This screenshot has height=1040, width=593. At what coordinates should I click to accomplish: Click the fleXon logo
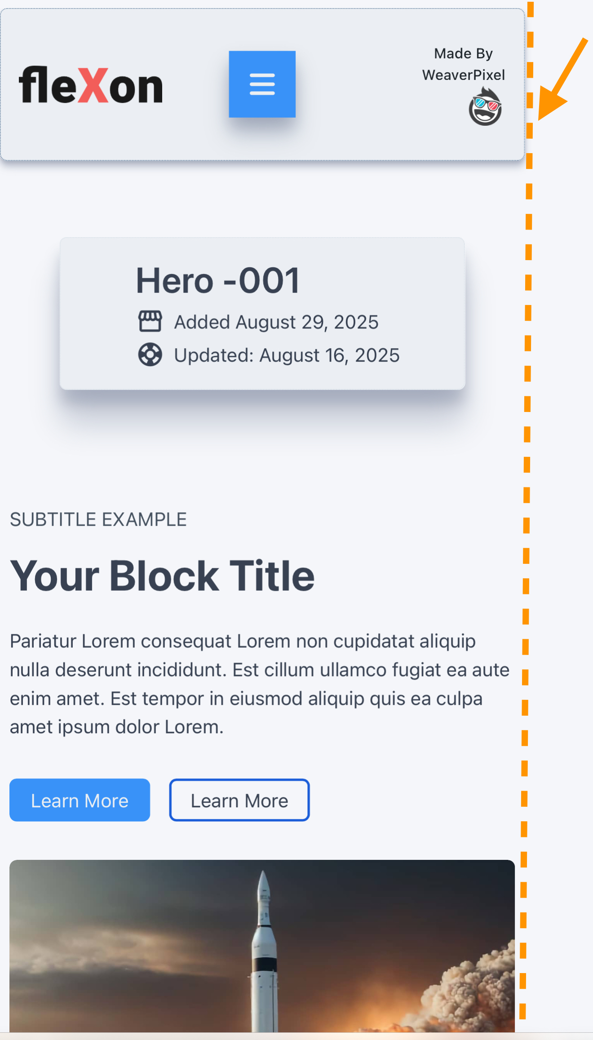91,85
